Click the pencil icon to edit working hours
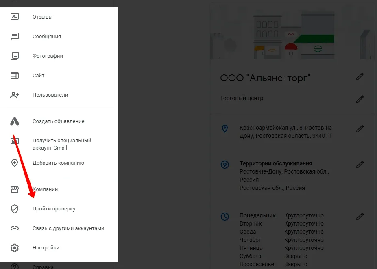 click(x=360, y=217)
